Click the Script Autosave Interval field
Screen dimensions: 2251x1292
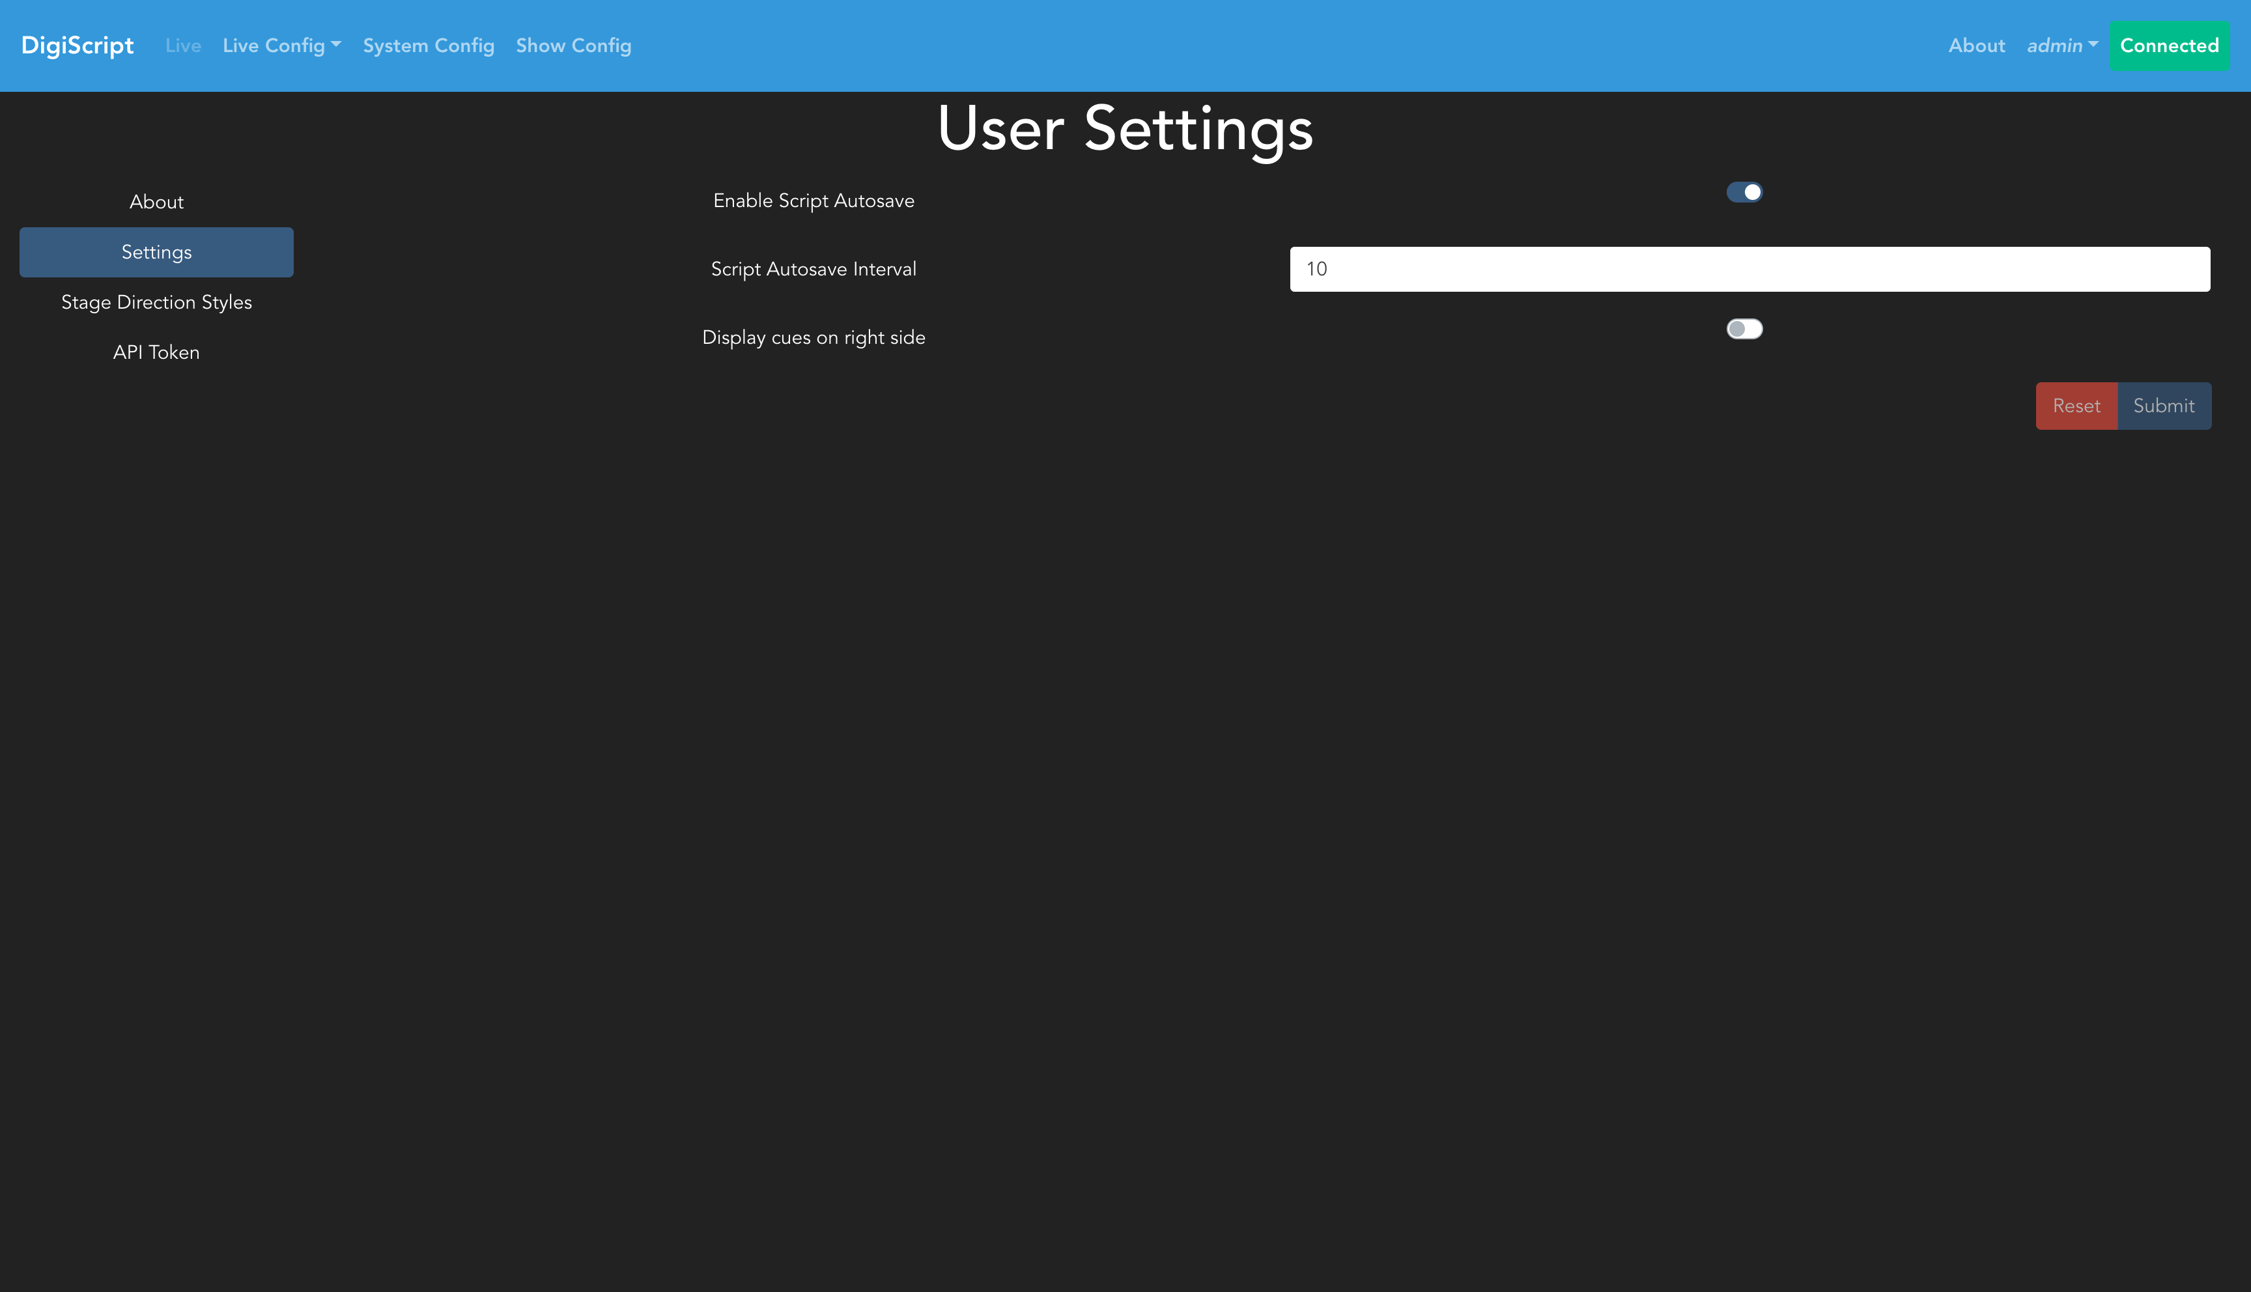1749,269
